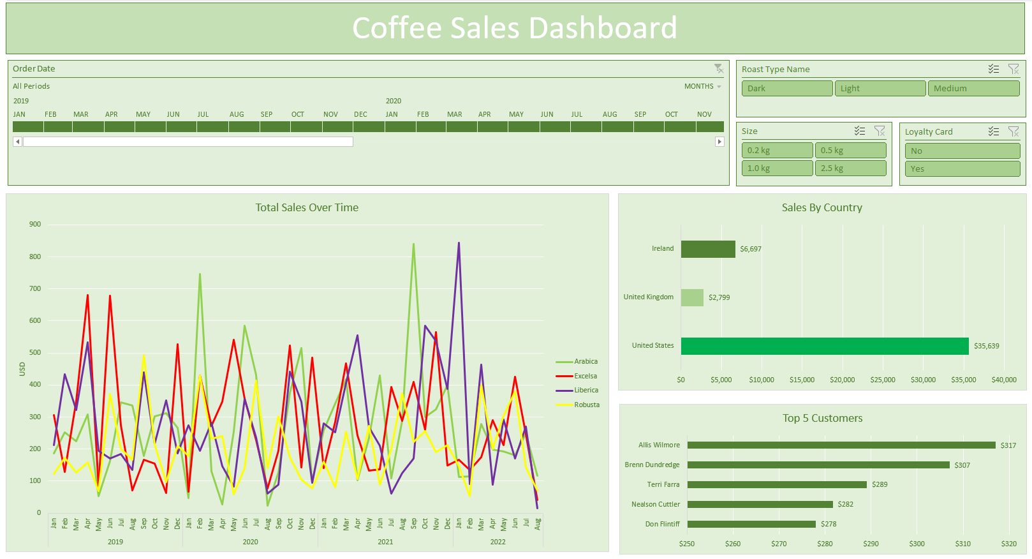Screen dimensions: 1032x559
Task: Filter by 0.5 kg size
Action: pyautogui.click(x=851, y=150)
